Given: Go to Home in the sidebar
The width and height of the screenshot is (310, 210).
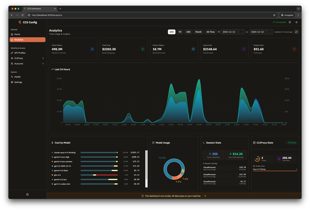Looking at the screenshot, I should [x=28, y=34].
